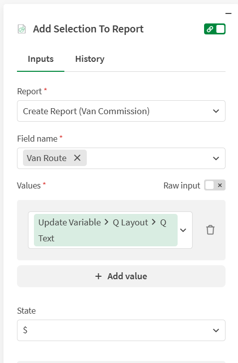Click the Raw input label text
This screenshot has width=238, height=363.
182,185
